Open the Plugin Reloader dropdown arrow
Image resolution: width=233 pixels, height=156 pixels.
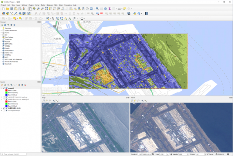(x=141, y=14)
